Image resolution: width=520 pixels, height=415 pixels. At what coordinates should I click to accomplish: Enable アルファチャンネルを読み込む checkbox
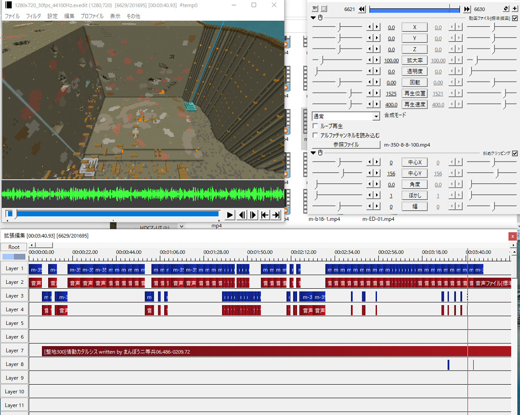(x=316, y=135)
